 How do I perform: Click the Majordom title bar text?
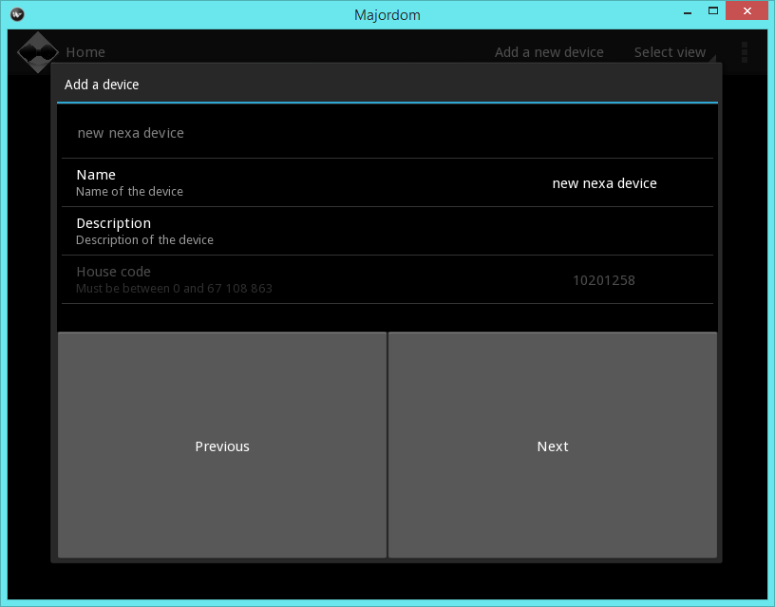(387, 14)
